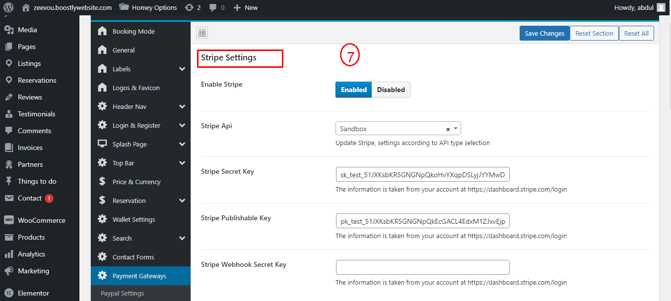Click the Products box icon
Viewport: 671px width, 301px height.
(x=9, y=237)
